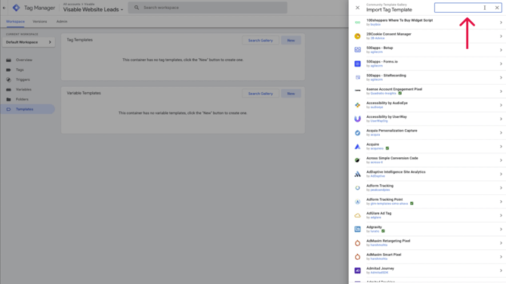
Task: Click the AdMaxim Smart Pixel icon
Action: pos(357,257)
